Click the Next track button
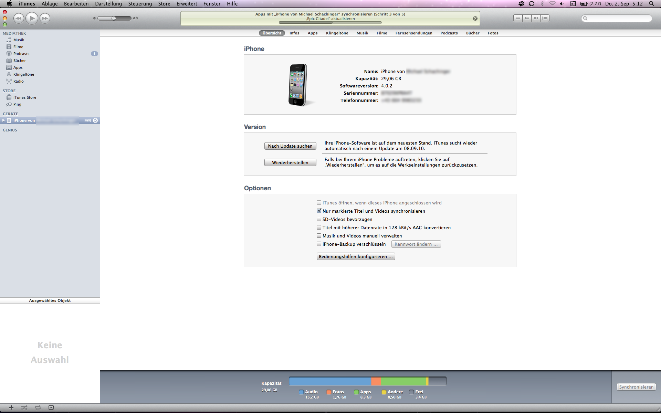661x413 pixels. coord(45,18)
